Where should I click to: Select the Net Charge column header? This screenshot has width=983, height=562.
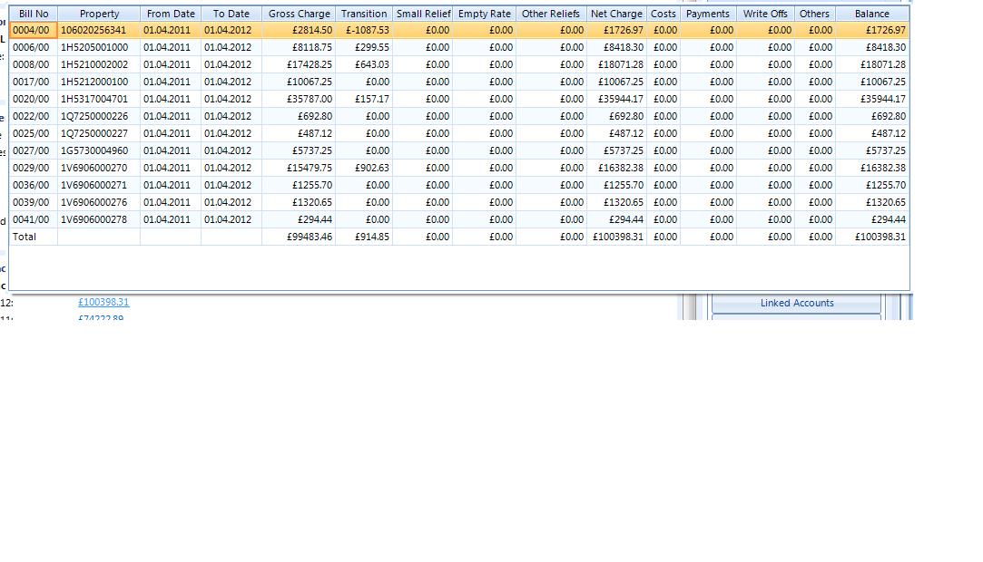[616, 14]
